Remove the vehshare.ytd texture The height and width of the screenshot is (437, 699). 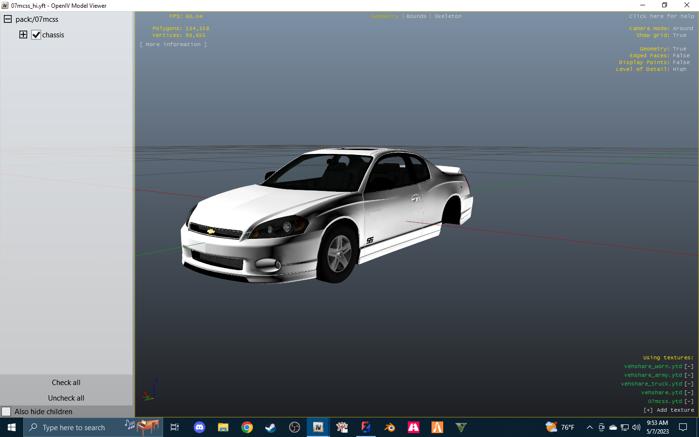(x=688, y=392)
